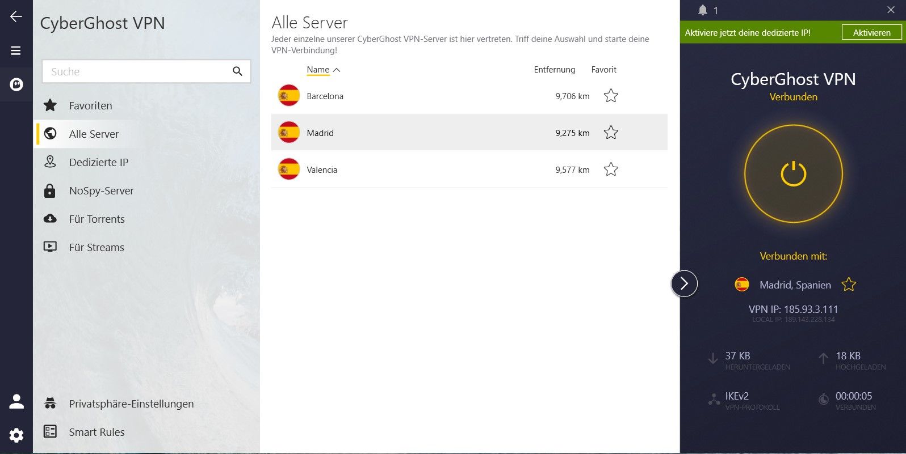The image size is (906, 454).
Task: Click the streaming play-screen icon
Action: pos(50,247)
